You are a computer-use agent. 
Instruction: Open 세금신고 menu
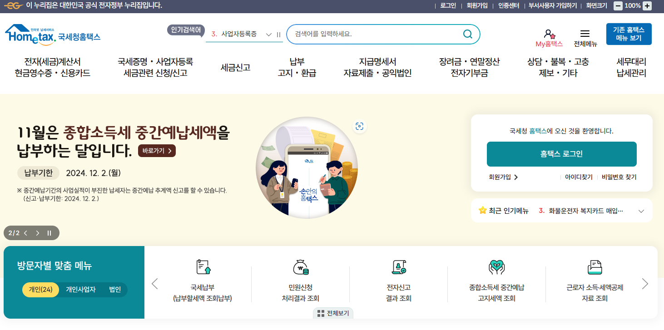point(235,68)
